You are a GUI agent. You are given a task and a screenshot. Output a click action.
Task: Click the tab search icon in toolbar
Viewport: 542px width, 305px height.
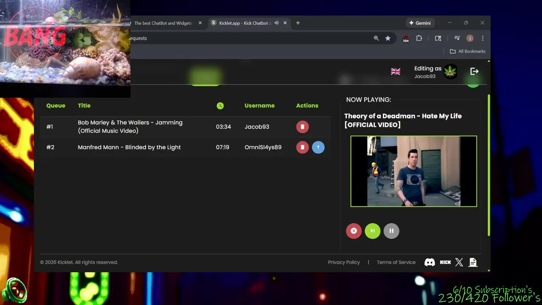[438, 38]
